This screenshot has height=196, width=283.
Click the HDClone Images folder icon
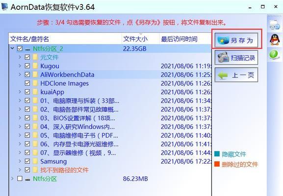coord(35,83)
